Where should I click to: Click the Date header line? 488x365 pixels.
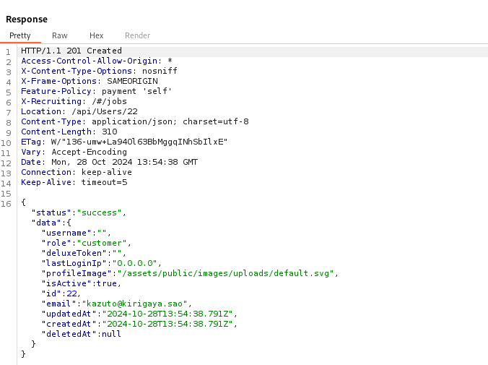(109, 162)
